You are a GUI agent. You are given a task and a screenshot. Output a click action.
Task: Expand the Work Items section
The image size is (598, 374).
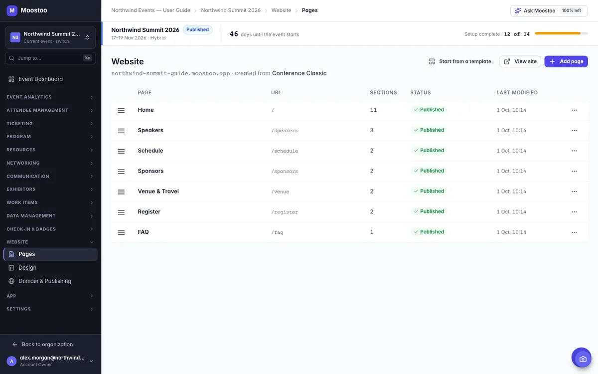point(50,203)
